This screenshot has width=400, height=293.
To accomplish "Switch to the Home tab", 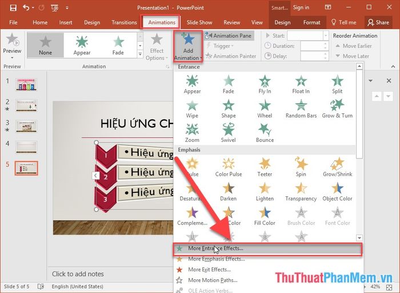I will point(40,22).
